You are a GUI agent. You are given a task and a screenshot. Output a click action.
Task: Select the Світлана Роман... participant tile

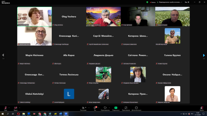click(x=138, y=55)
